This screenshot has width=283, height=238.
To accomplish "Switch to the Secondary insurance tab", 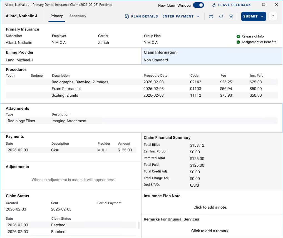I will pos(78,16).
